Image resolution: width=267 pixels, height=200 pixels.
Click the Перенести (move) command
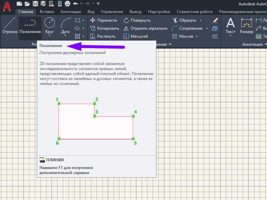pos(104,21)
